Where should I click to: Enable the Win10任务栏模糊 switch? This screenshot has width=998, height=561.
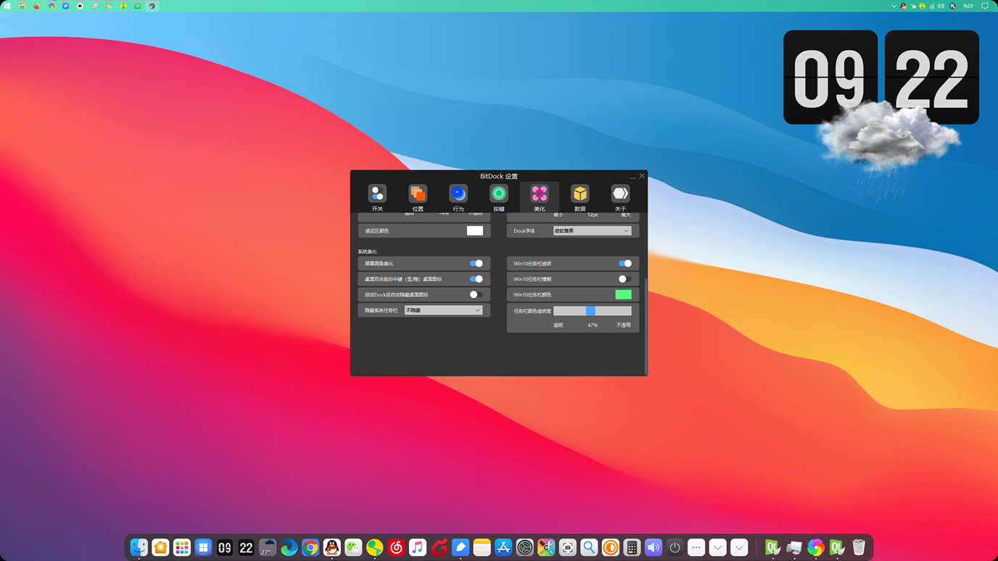pos(624,279)
